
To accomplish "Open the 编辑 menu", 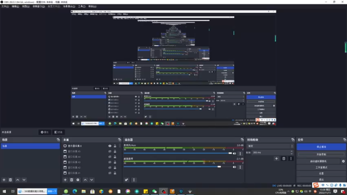I will pos(15,6).
